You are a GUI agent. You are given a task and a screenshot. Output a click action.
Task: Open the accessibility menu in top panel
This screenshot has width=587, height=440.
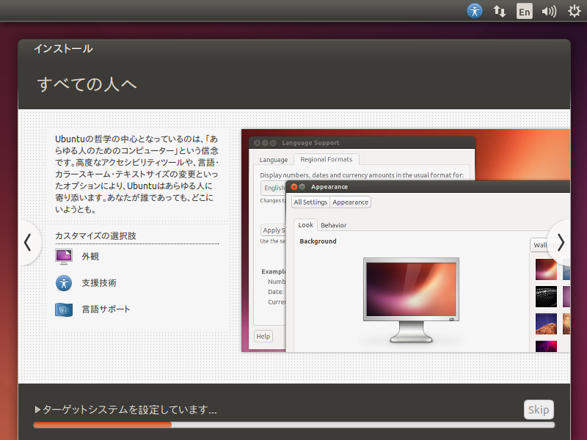point(474,11)
